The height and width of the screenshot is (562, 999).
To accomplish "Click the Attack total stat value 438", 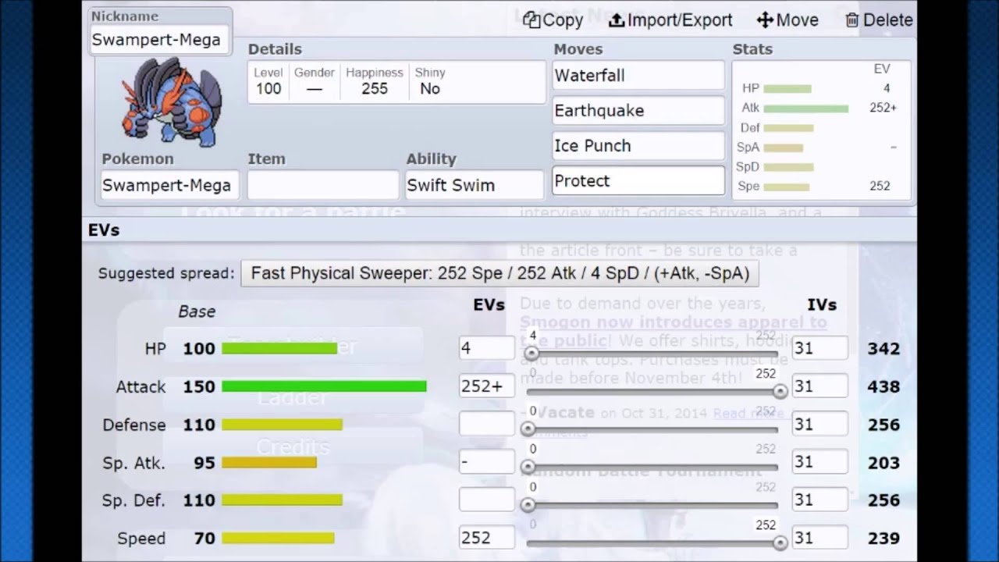I will pos(883,386).
